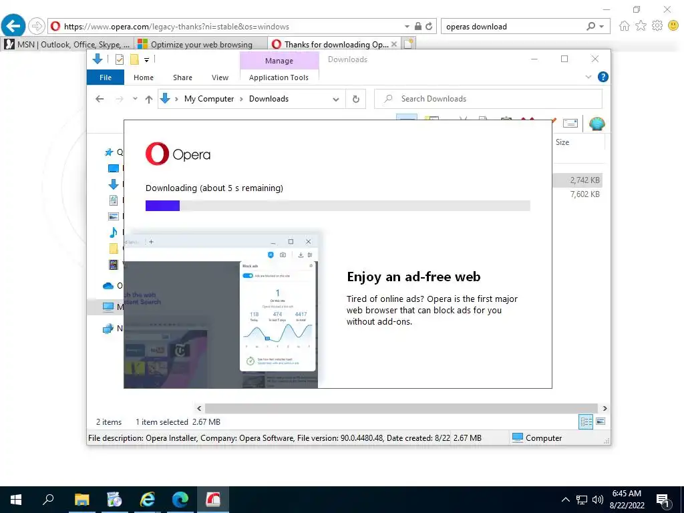The height and width of the screenshot is (513, 684).
Task: Go up one folder level in Explorer
Action: [x=149, y=99]
